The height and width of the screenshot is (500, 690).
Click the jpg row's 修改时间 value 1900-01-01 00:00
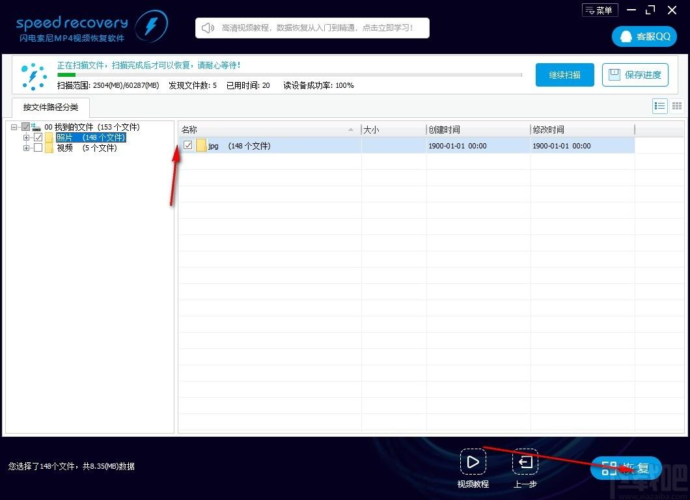click(x=562, y=146)
